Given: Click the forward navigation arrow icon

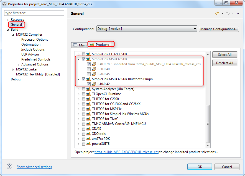Looking at the screenshot, I should point(228,13).
